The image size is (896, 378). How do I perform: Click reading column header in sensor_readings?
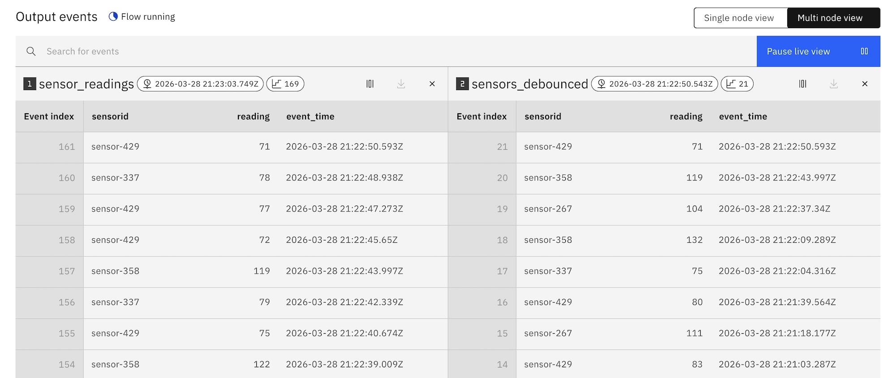[253, 116]
